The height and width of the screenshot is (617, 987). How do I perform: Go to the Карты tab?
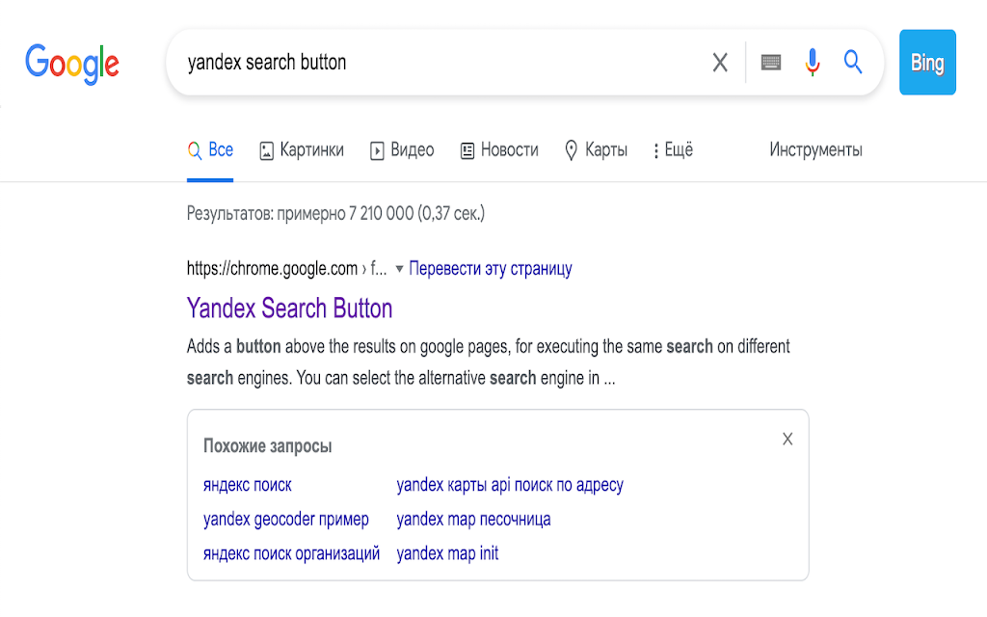596,150
